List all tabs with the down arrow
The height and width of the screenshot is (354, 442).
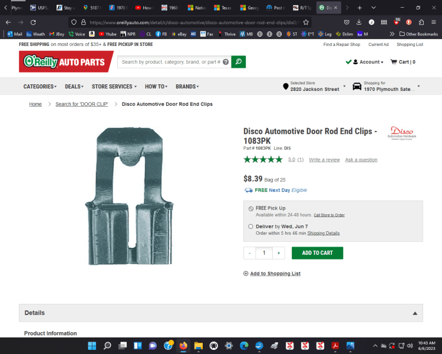pos(374,8)
